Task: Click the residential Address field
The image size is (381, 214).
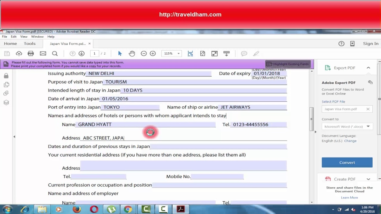Action: 183,166
